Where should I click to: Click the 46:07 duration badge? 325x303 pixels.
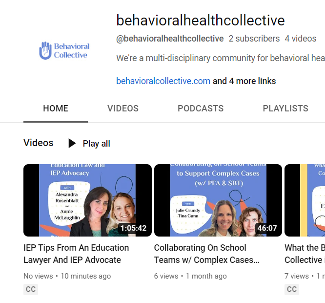[267, 228]
